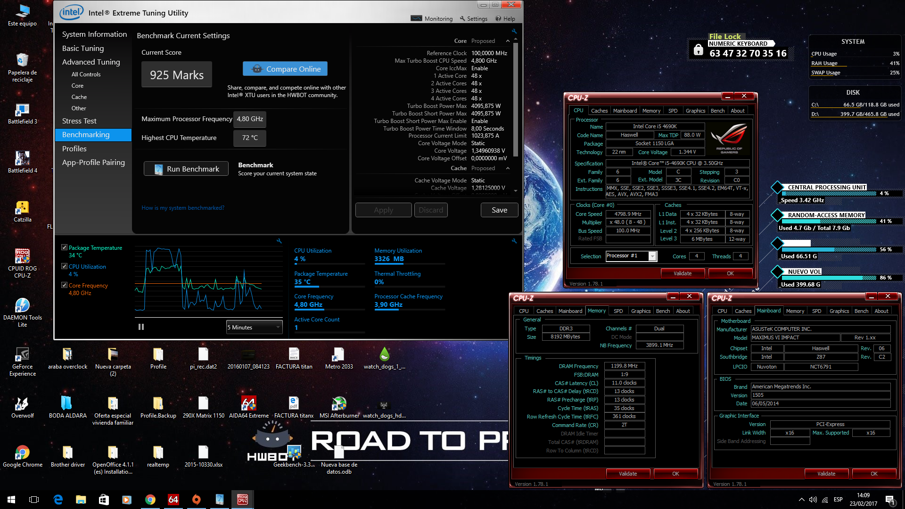Open Advanced Tuning Cache item
This screenshot has height=509, width=905.
click(x=79, y=97)
